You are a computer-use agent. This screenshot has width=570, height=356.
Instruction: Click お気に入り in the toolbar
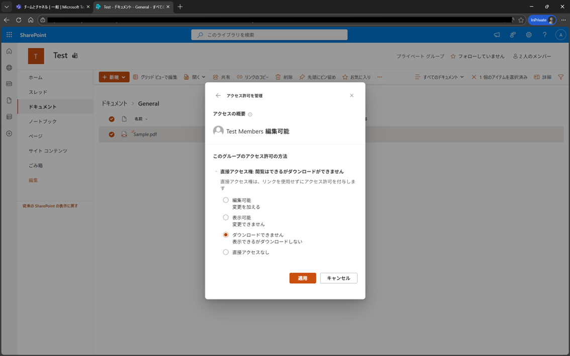click(x=356, y=77)
